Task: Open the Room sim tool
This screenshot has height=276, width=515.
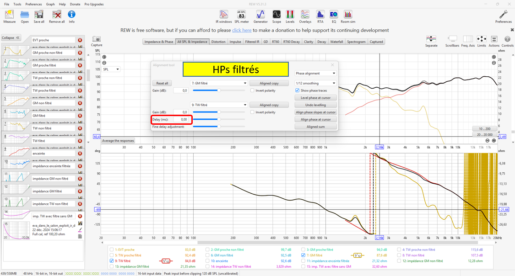Action: point(348,17)
